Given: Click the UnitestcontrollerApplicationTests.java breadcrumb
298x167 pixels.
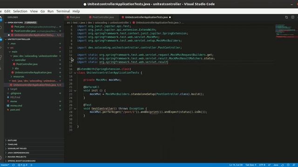Looking at the screenshot, I should [157, 23].
